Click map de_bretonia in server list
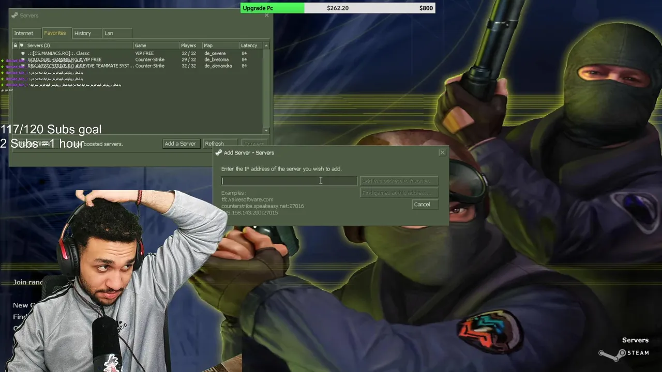Viewport: 662px width, 372px height. (x=216, y=59)
